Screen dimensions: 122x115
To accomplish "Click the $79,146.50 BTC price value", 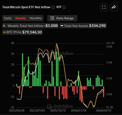I will [x=32, y=32].
